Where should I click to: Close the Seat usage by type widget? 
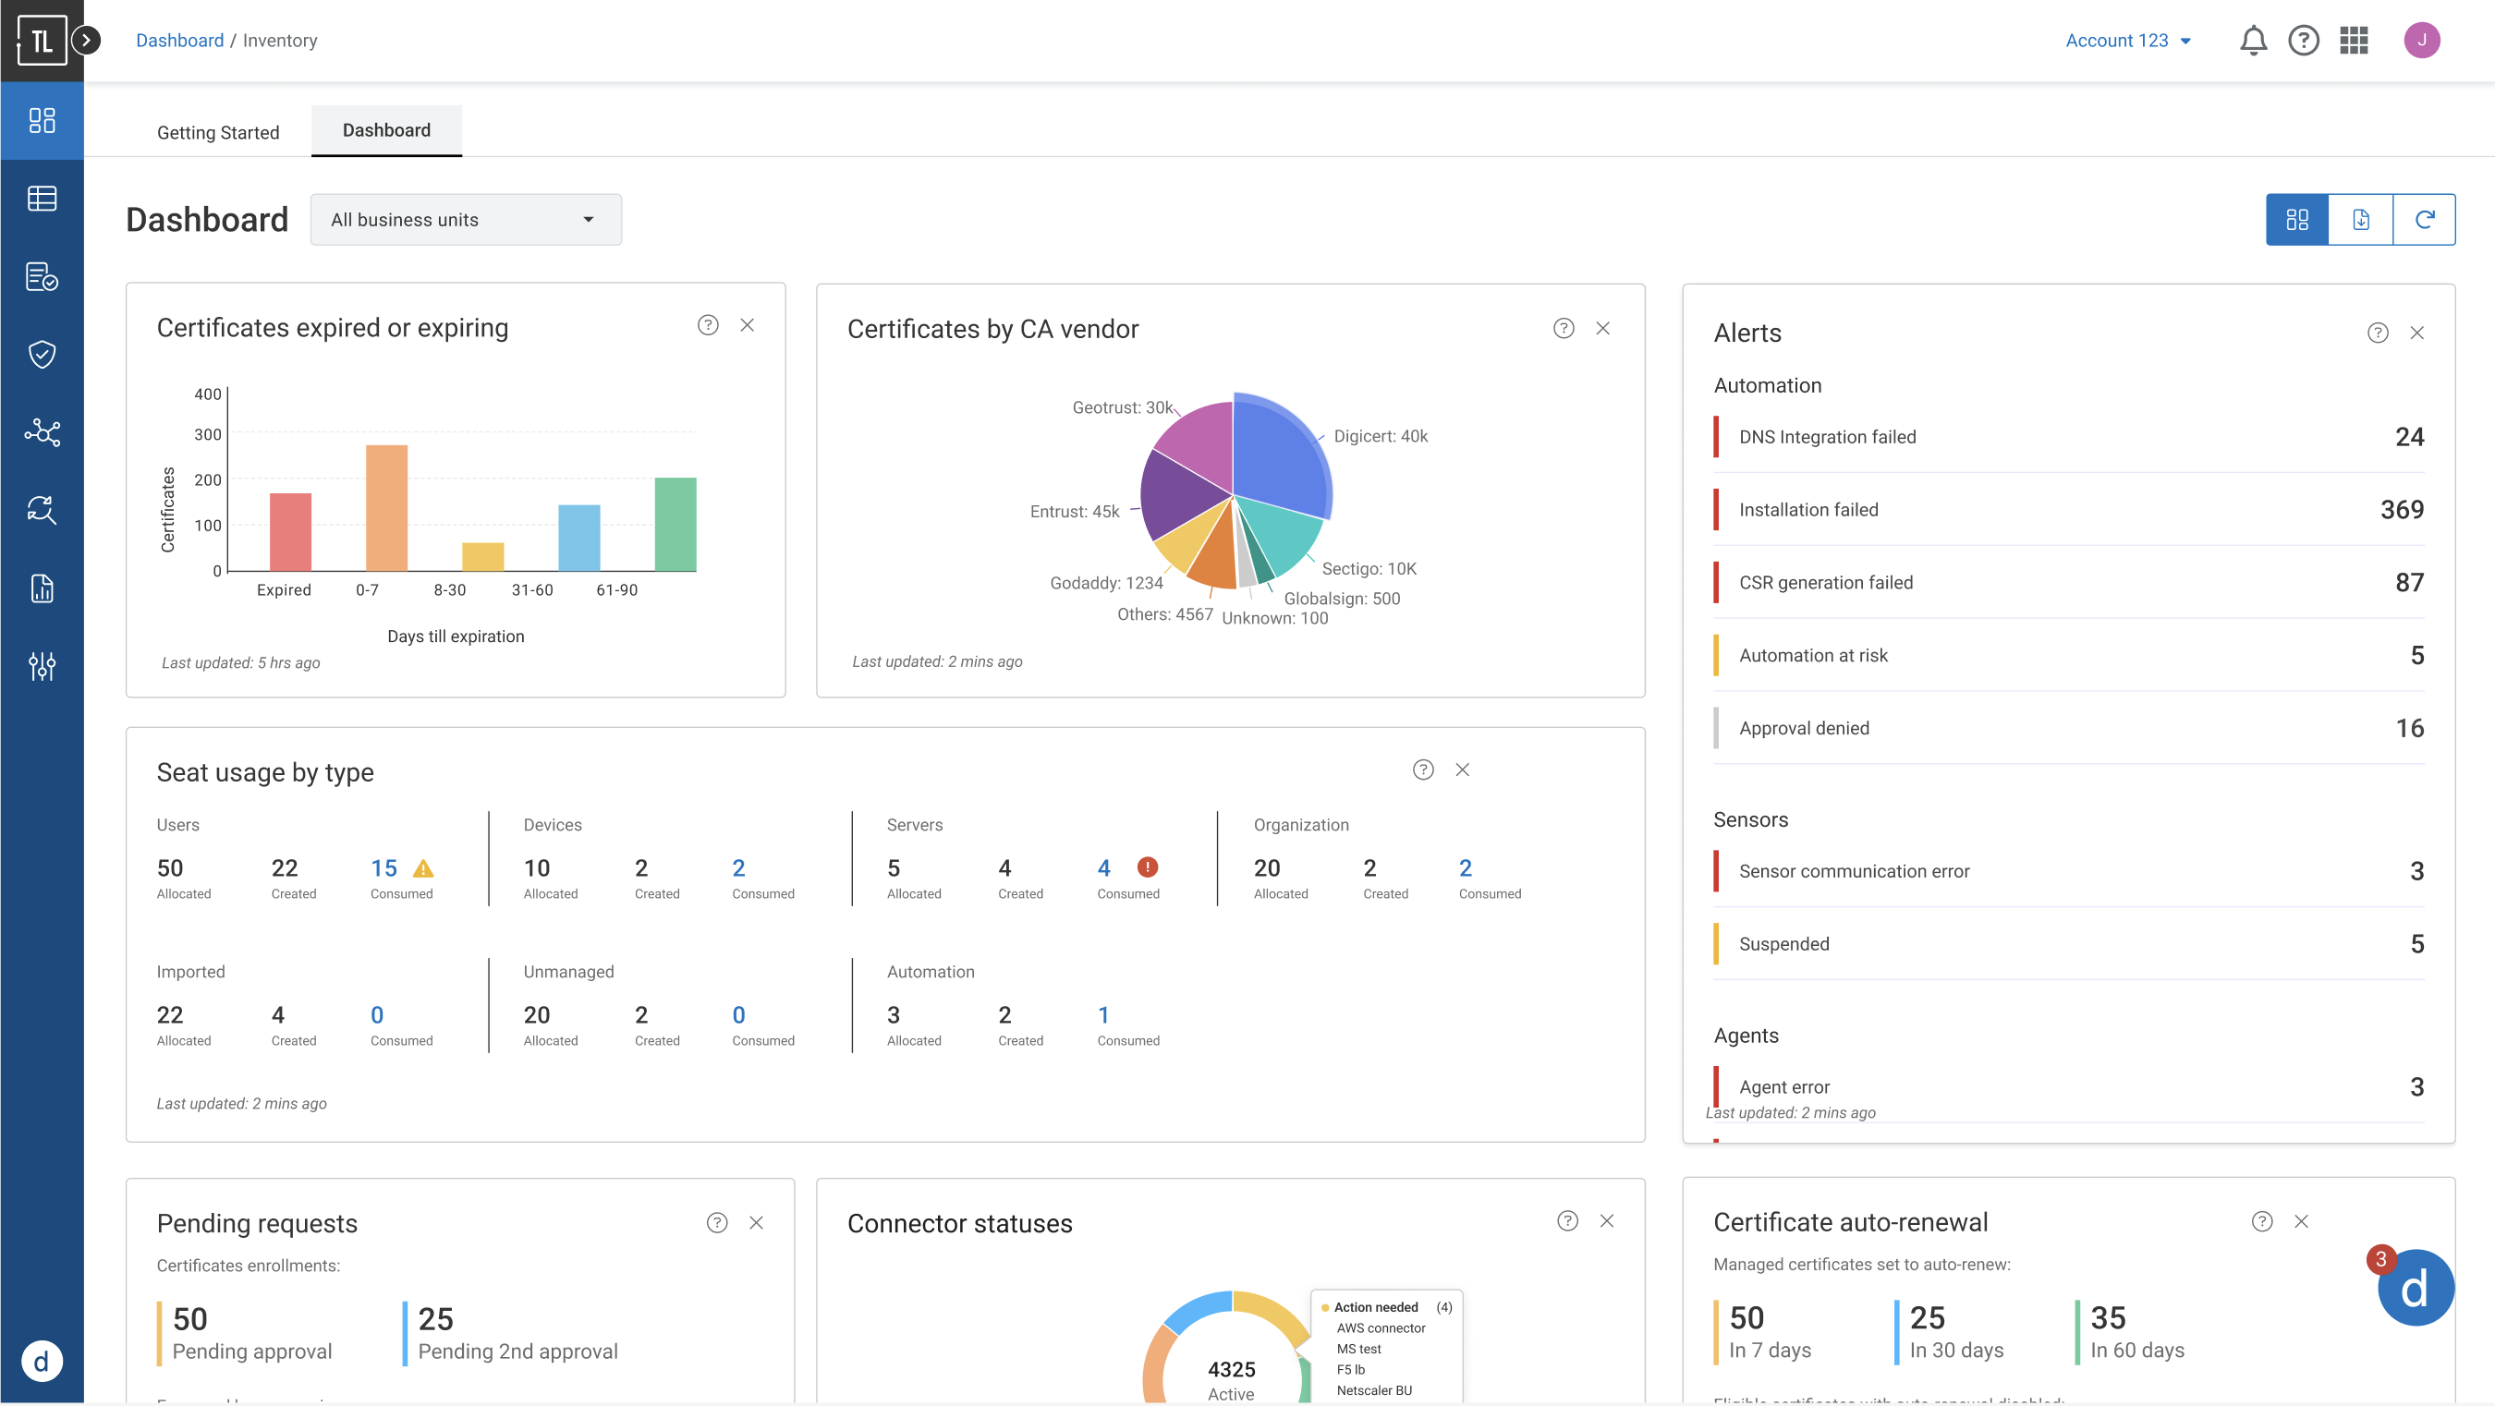click(1462, 770)
